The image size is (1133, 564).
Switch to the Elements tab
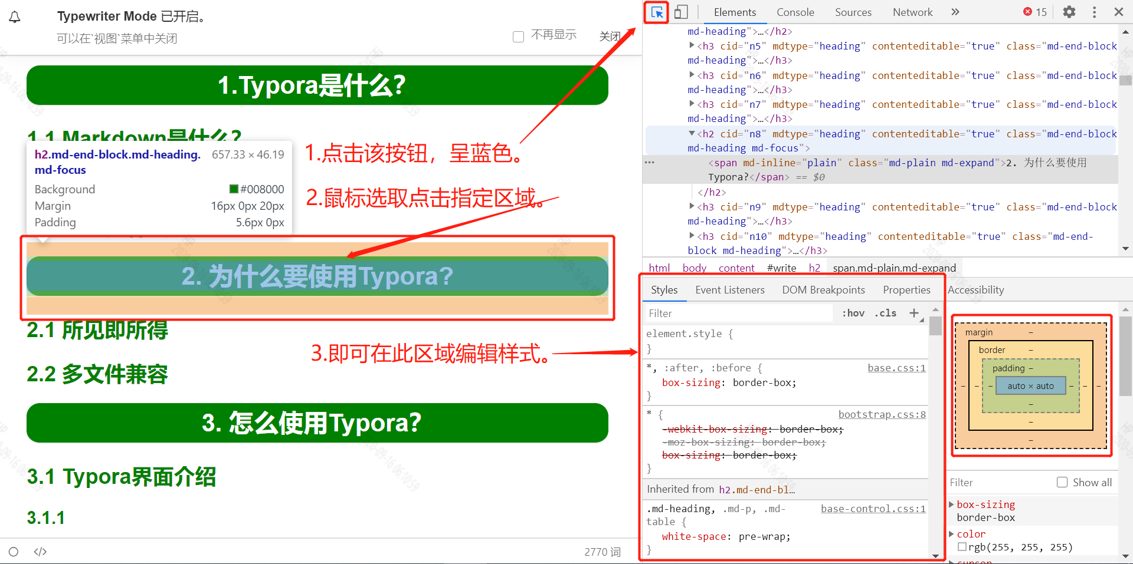735,12
